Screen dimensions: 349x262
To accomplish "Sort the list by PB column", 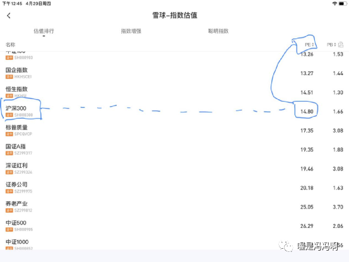I will pyautogui.click(x=331, y=45).
